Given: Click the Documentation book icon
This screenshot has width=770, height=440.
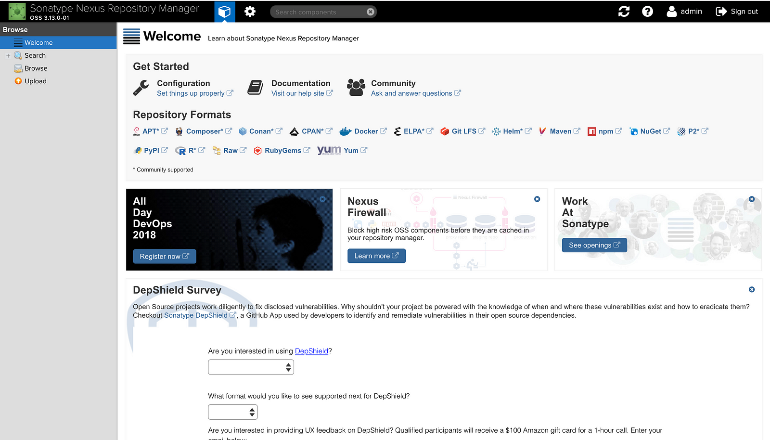Looking at the screenshot, I should pyautogui.click(x=256, y=88).
